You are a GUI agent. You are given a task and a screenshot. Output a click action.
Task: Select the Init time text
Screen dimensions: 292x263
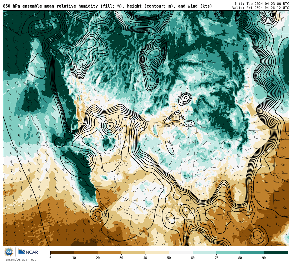(262, 4)
